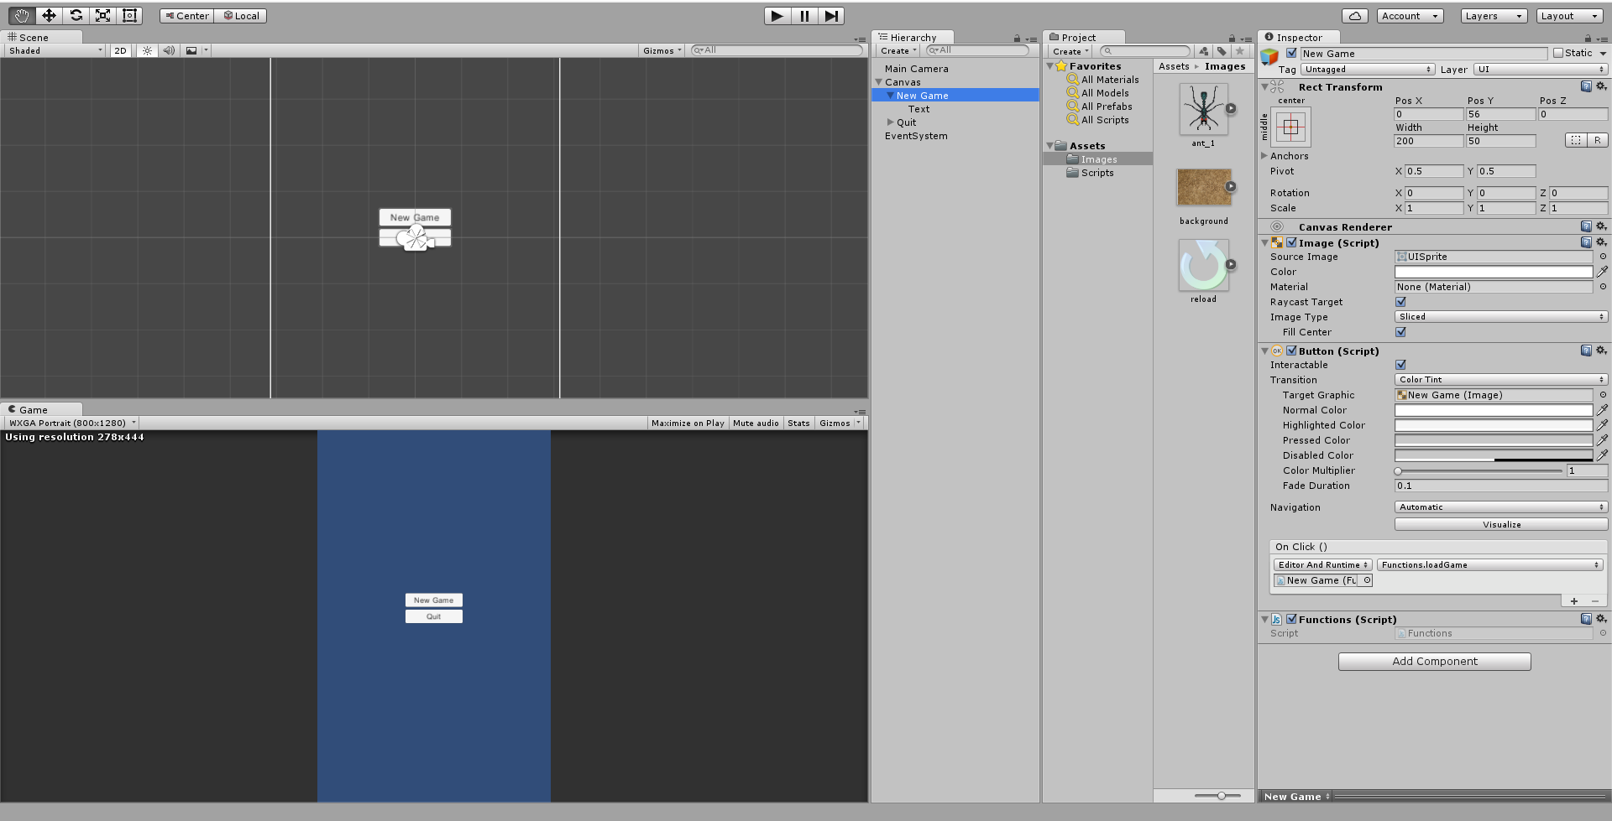Select the Move tool
This screenshot has width=1612, height=821.
49,15
